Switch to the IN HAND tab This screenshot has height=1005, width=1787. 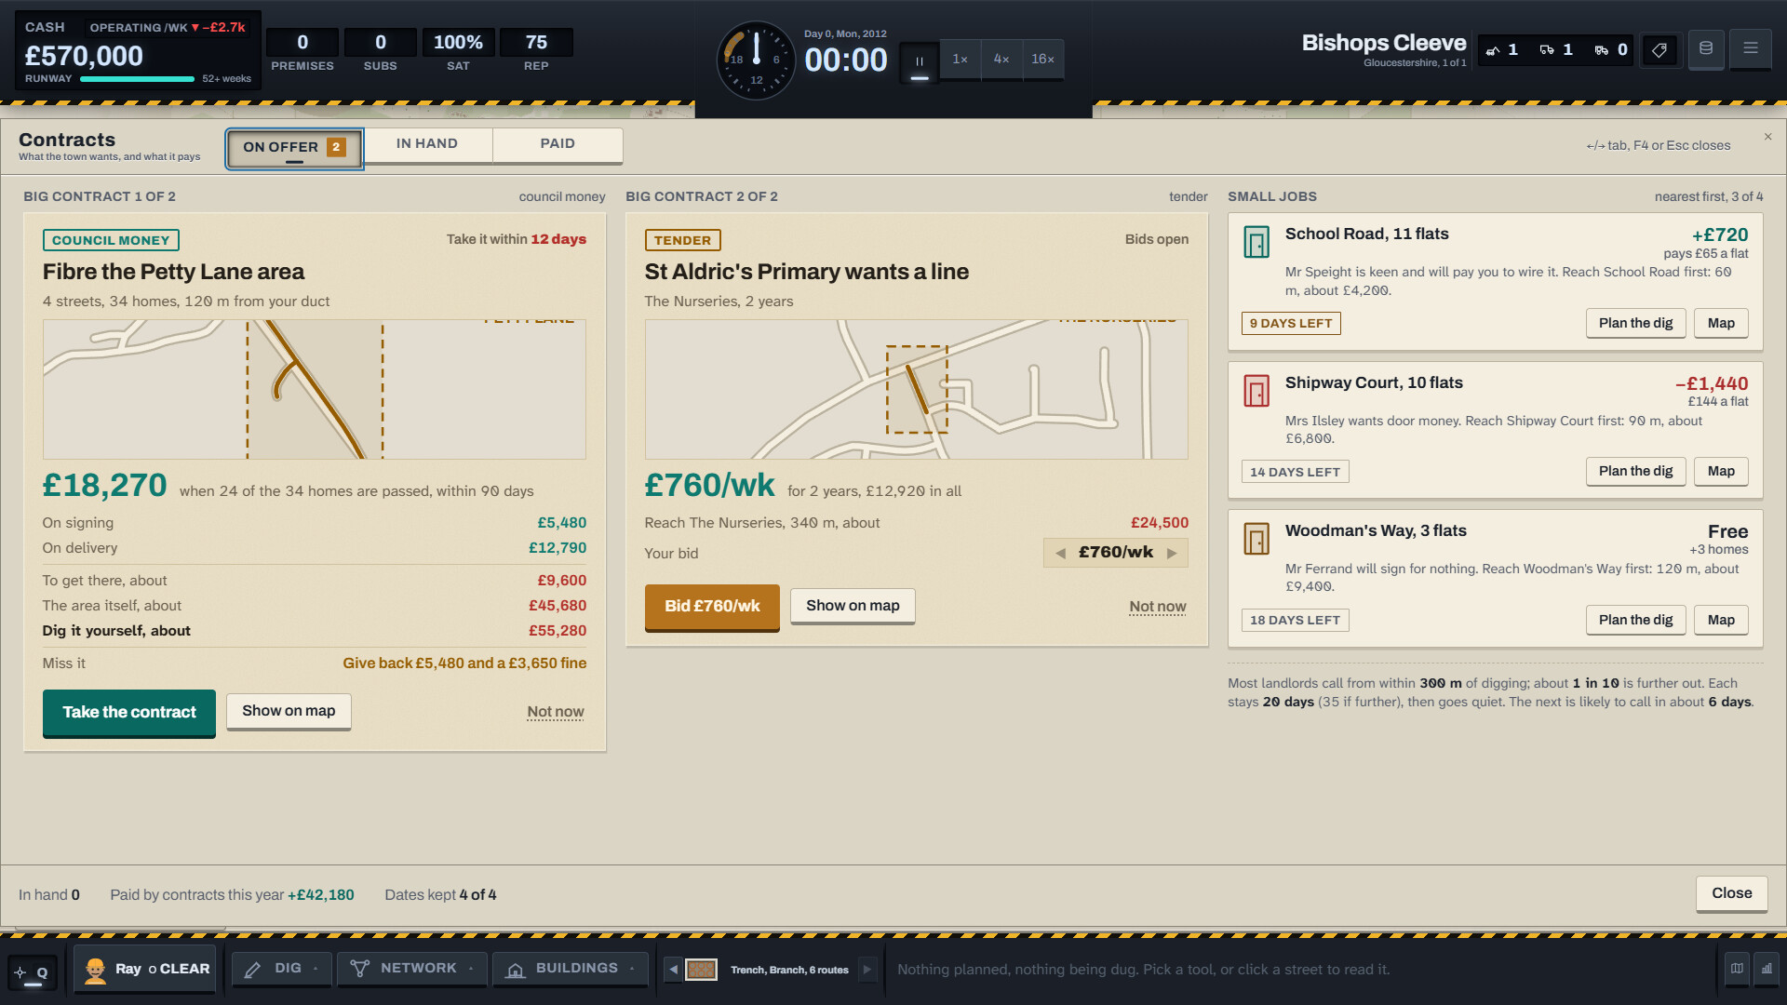pos(427,144)
